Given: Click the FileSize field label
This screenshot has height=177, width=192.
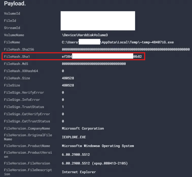Looking at the screenshot, I should pos(12,85).
